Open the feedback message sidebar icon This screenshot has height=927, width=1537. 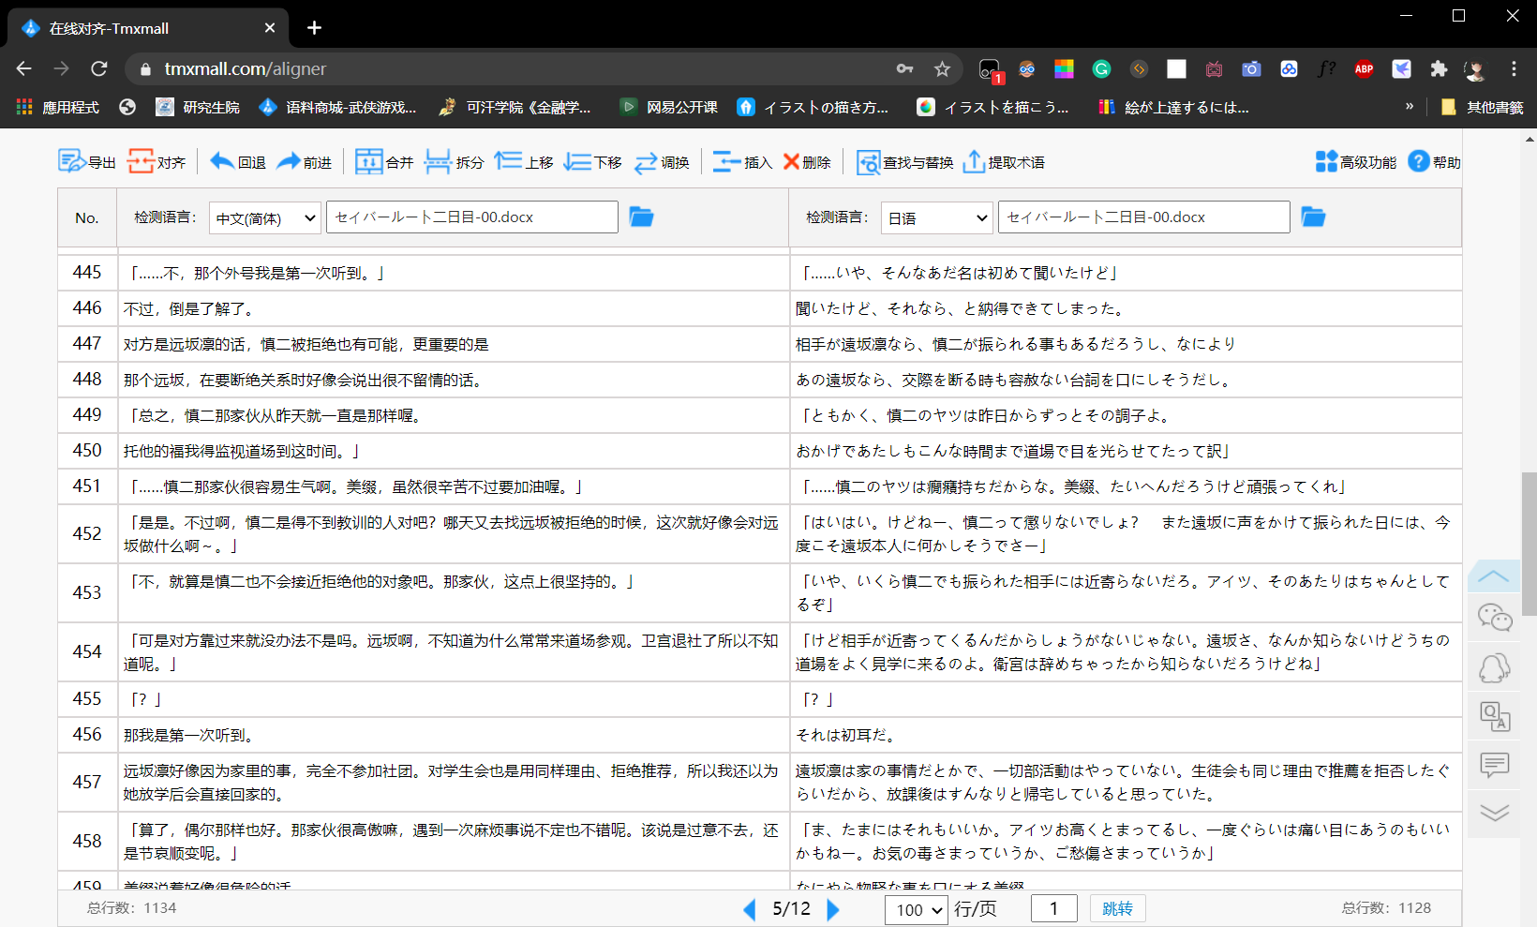click(x=1494, y=765)
